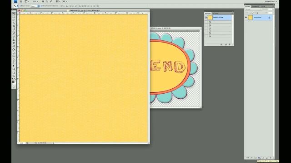This screenshot has width=291, height=163.
Task: Toggle lock transparent pixels in Layers panel
Action: coord(250,13)
